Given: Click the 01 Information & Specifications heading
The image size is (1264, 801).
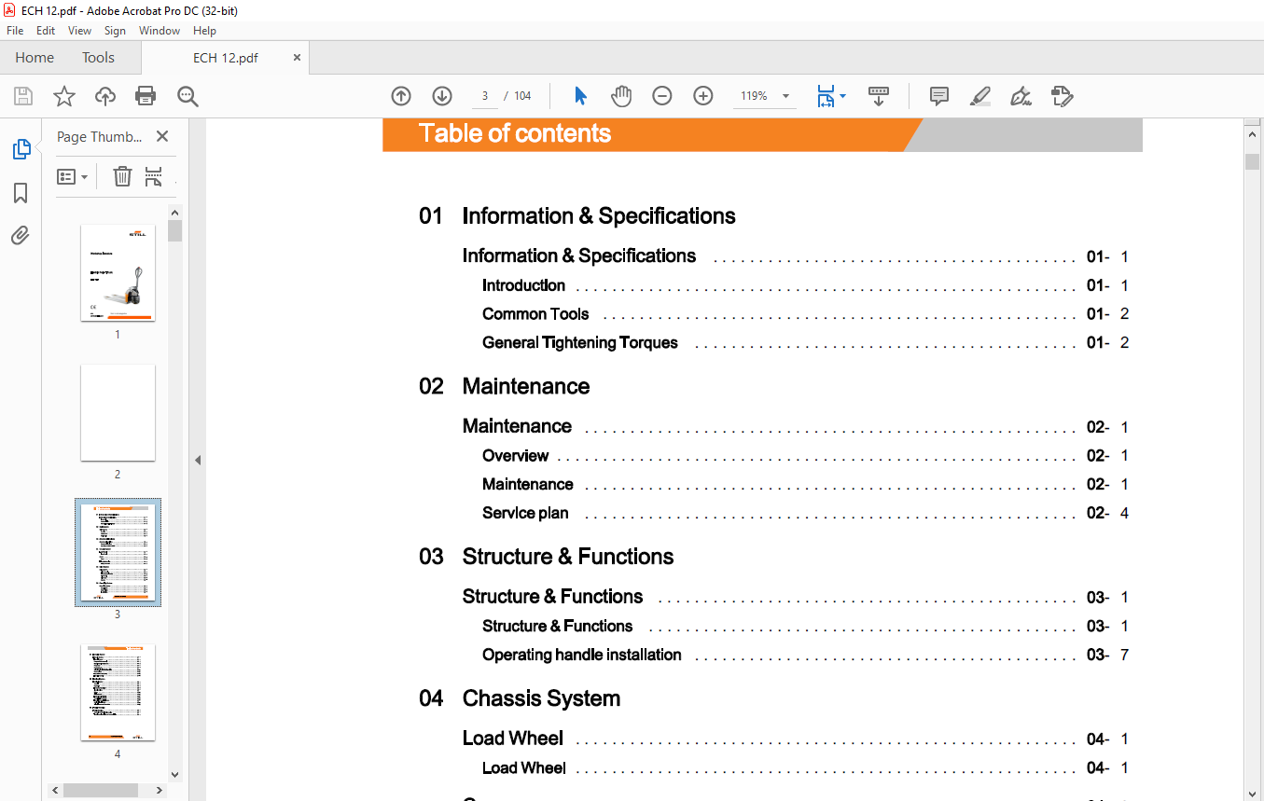Looking at the screenshot, I should click(576, 216).
